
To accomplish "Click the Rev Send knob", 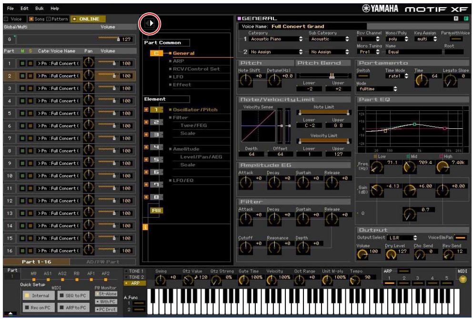I will (448, 255).
